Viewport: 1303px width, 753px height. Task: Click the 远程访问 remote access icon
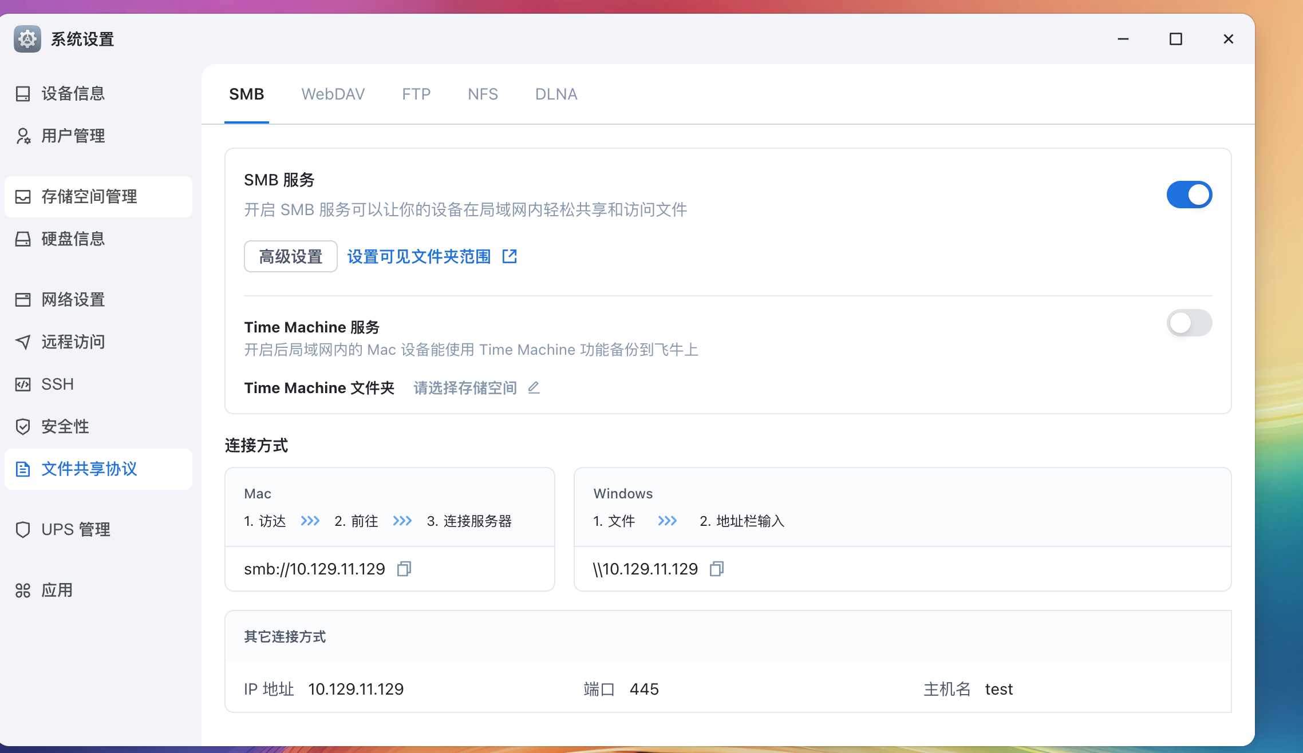click(23, 342)
